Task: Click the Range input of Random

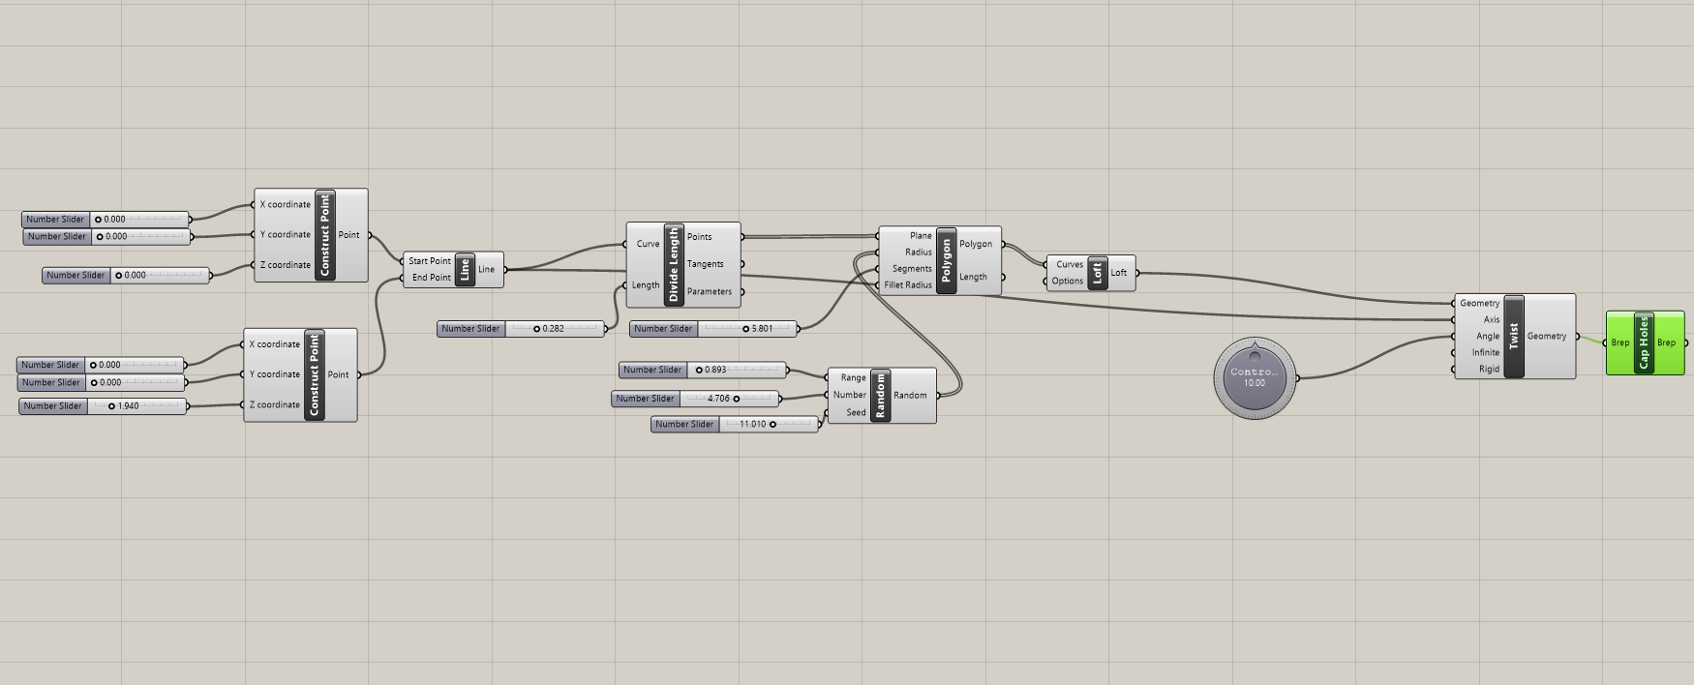Action: 853,378
